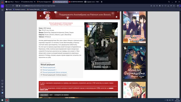Select the НАШ ПЛЕЕР player tab
This screenshot has width=181, height=102.
pos(44,95)
